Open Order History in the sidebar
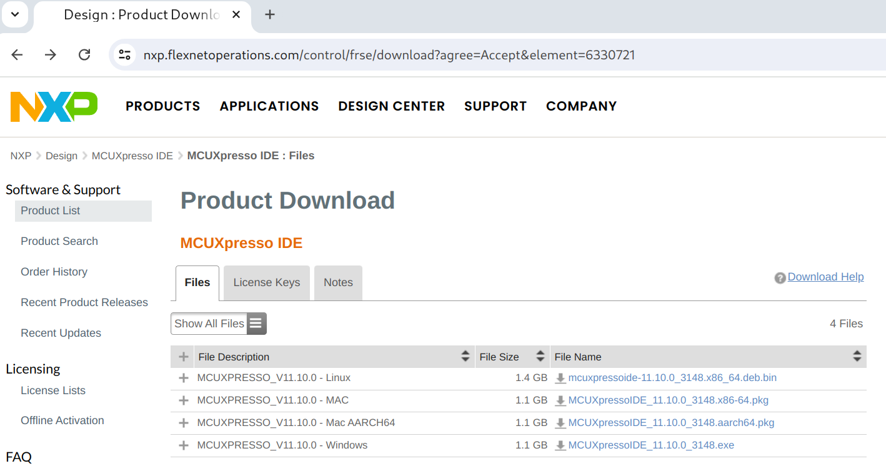The width and height of the screenshot is (886, 471). tap(54, 272)
